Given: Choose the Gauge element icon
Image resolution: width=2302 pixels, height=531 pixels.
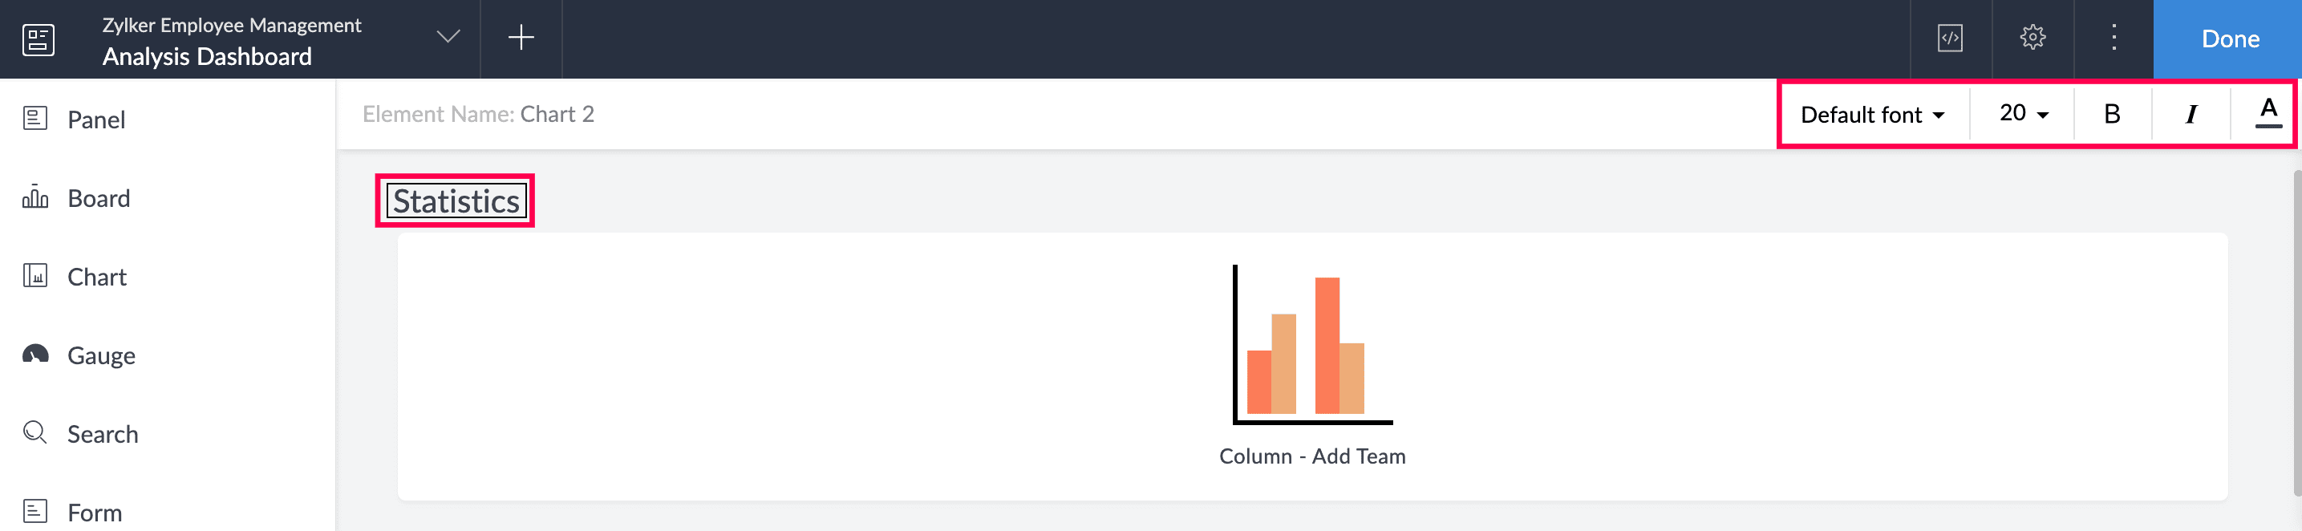Looking at the screenshot, I should (x=34, y=354).
